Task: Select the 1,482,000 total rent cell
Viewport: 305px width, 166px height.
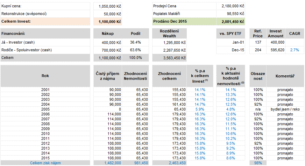Action: click(x=108, y=163)
